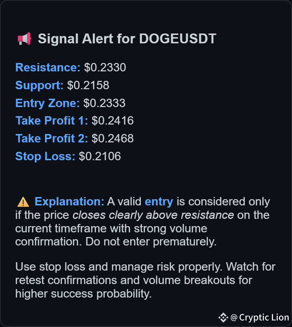292x327 pixels.
Task: Click the Stop Loss value $0.2106
Action: 100,156
